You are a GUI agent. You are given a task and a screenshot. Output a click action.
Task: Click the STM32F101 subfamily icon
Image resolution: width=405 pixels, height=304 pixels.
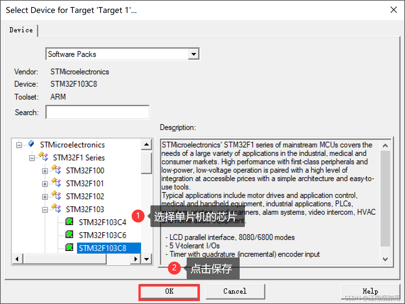point(56,183)
